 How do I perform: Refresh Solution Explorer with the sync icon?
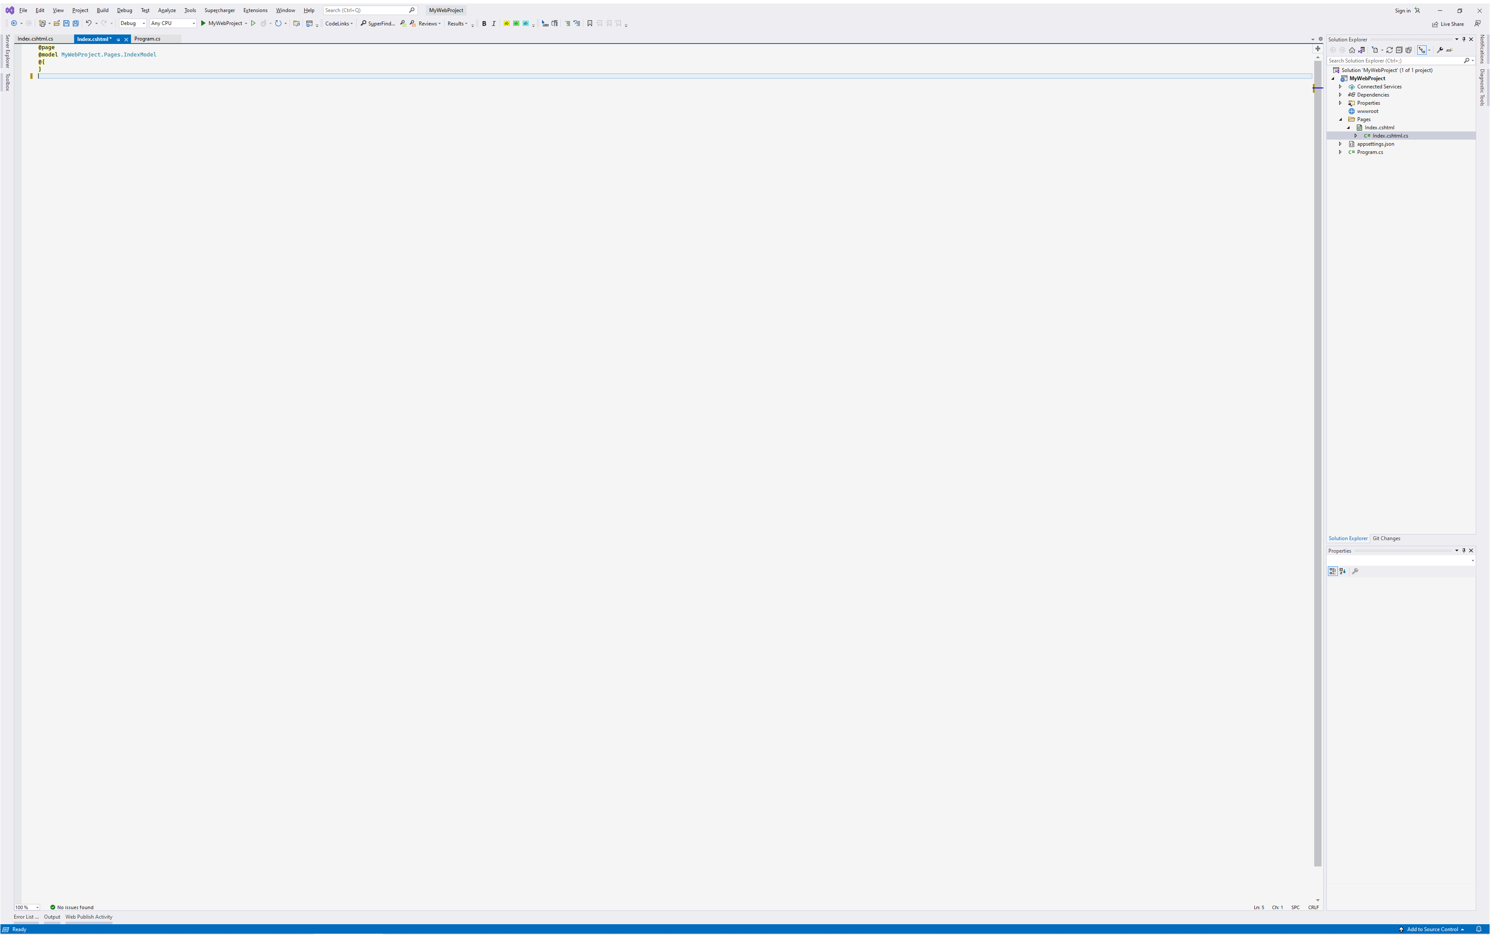click(x=1389, y=50)
